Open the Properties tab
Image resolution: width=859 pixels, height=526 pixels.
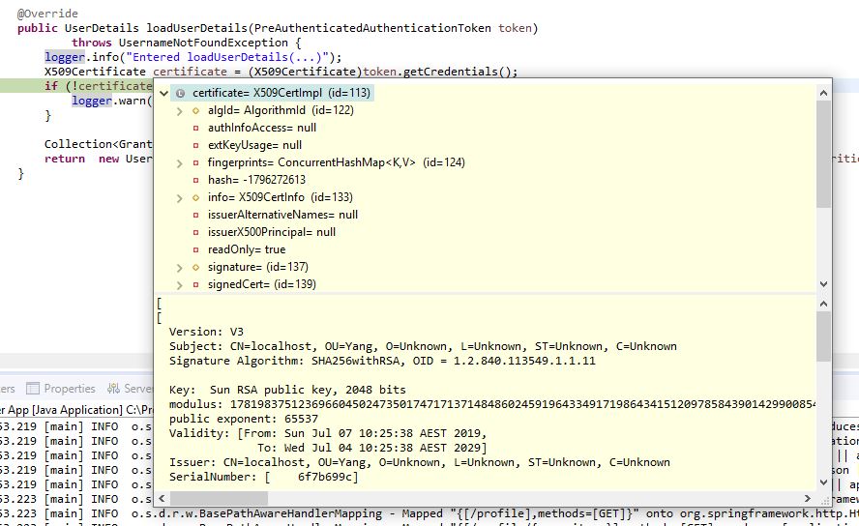69,389
